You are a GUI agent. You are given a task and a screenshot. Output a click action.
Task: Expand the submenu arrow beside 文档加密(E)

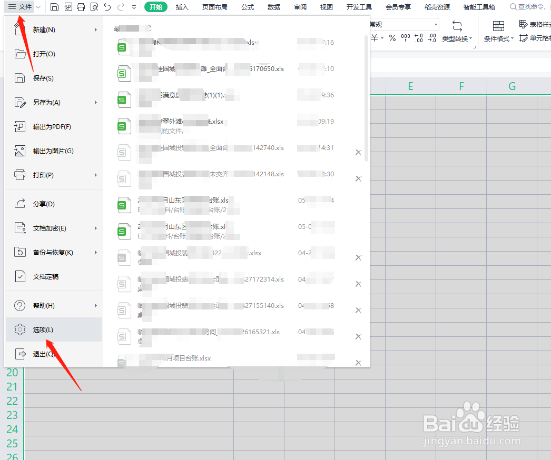tap(95, 228)
